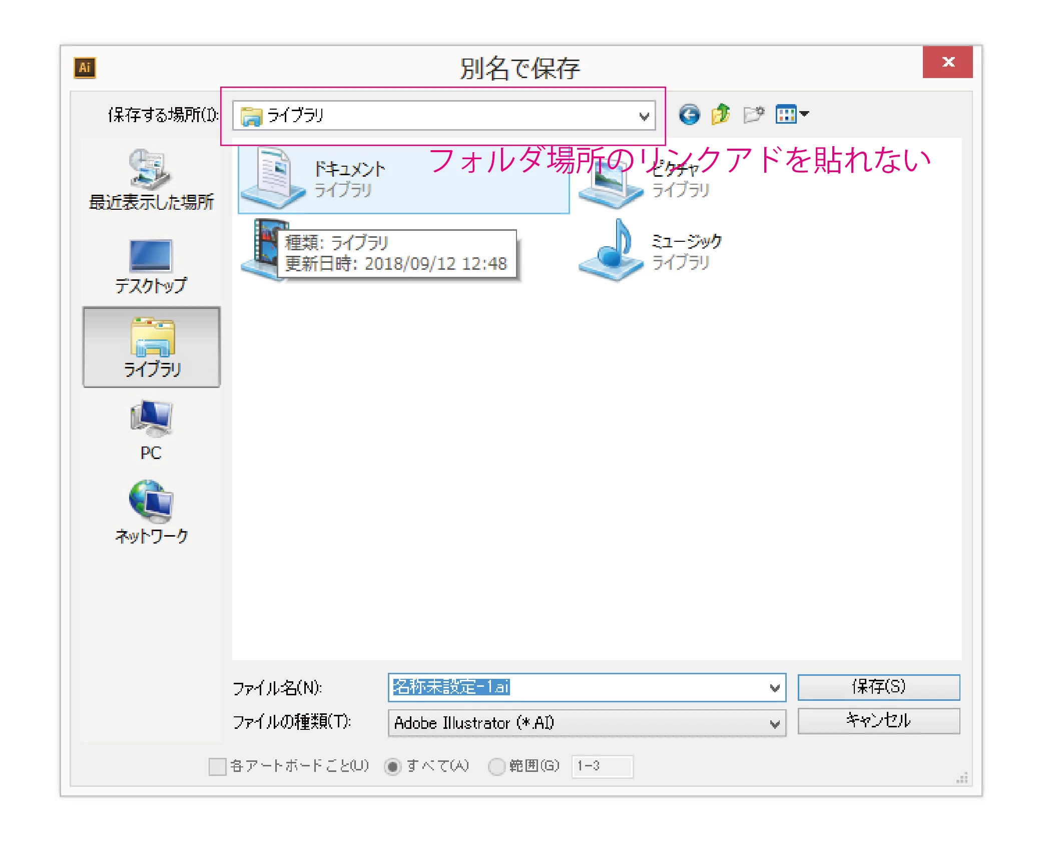Expand the ファイル名 dropdown arrow
1040x854 pixels.
775,688
